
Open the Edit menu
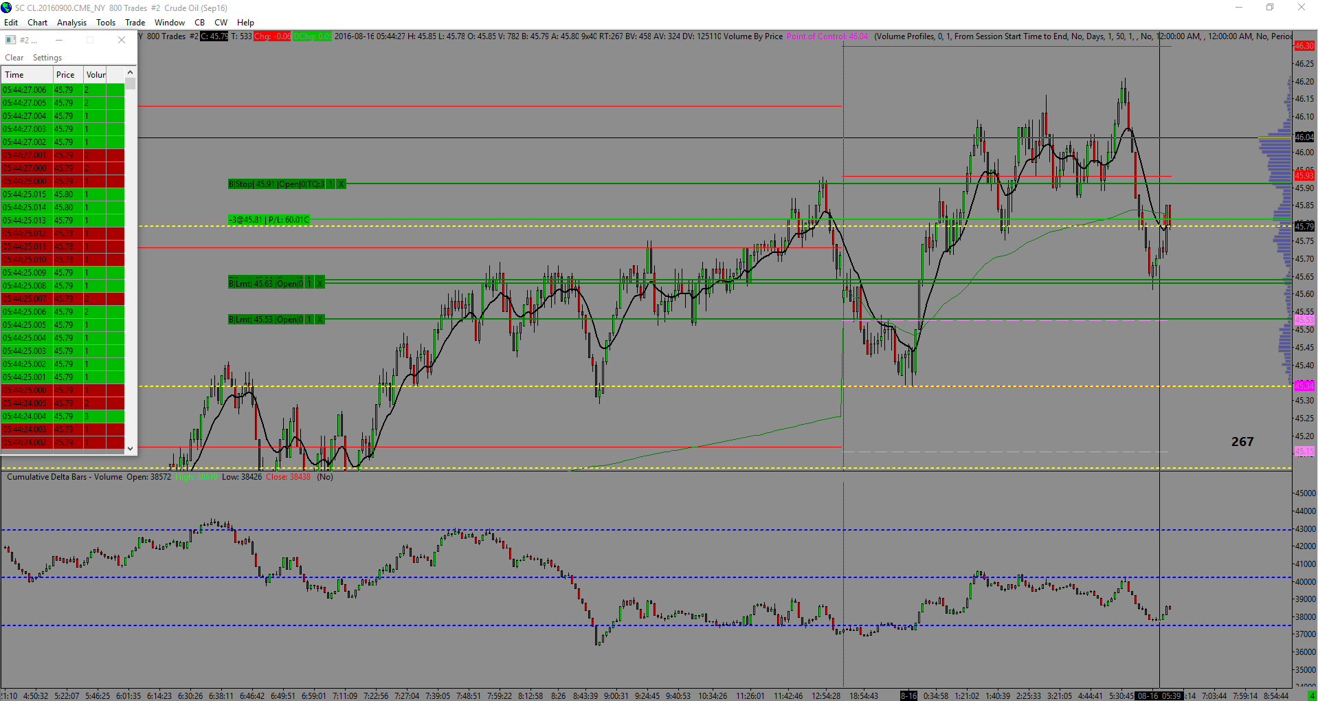(11, 23)
